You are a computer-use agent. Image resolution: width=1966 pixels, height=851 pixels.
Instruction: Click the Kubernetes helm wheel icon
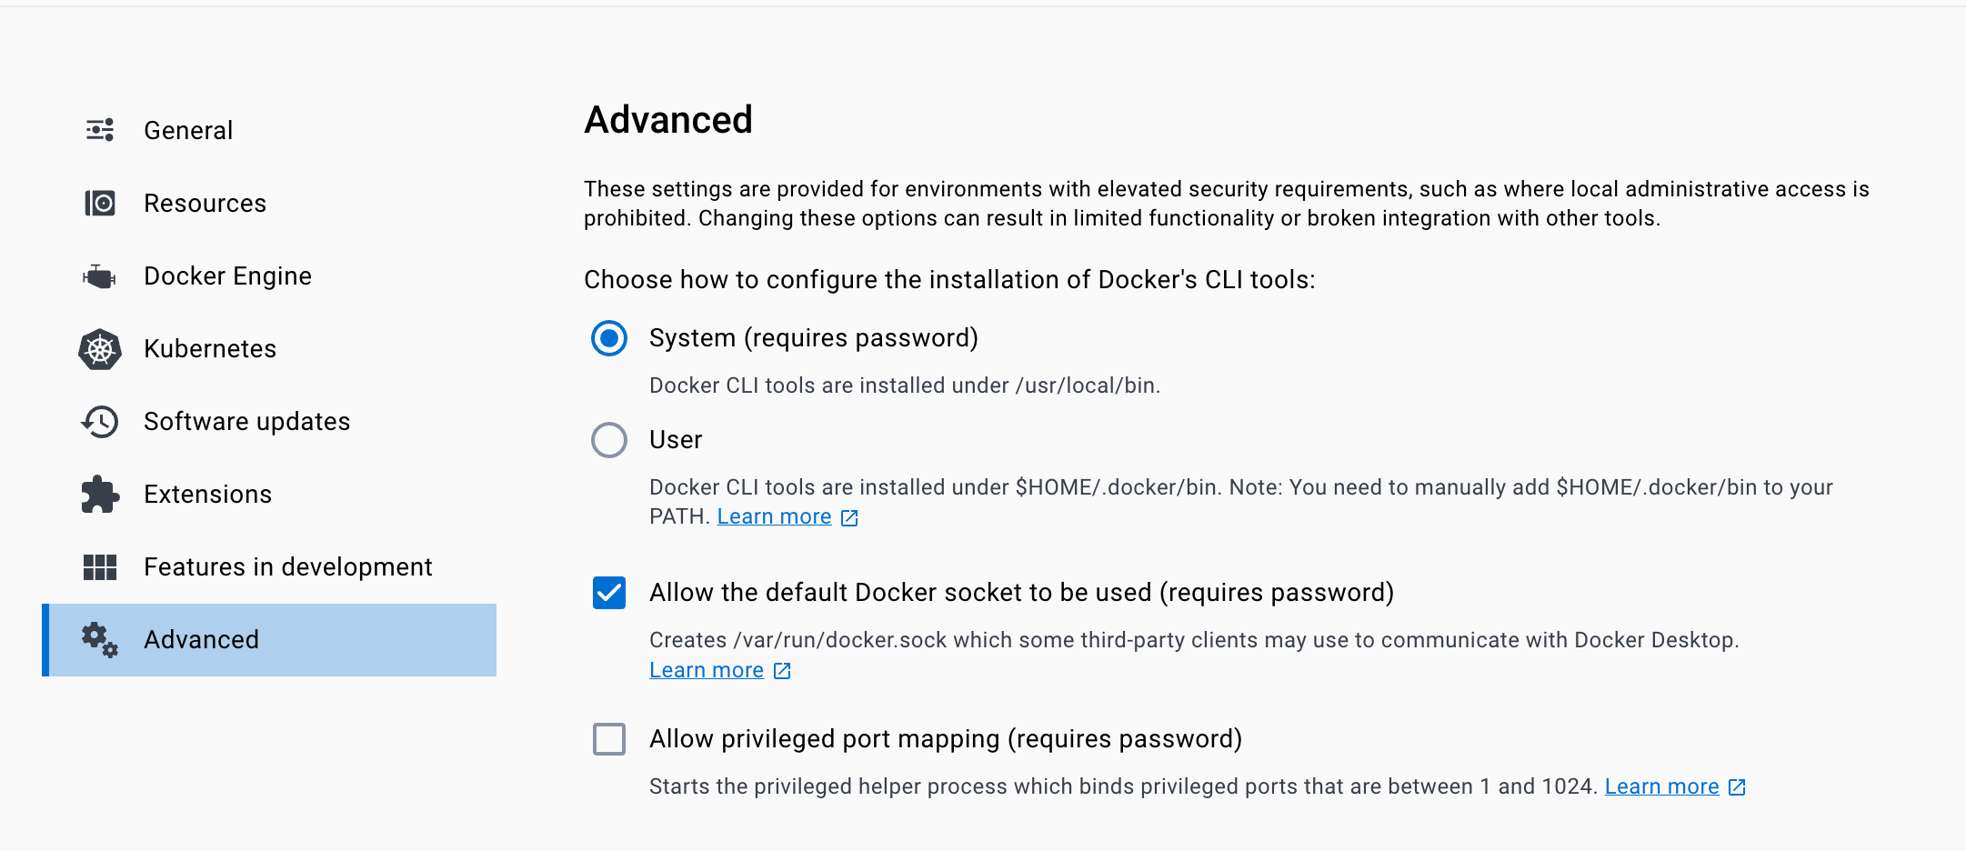point(99,348)
